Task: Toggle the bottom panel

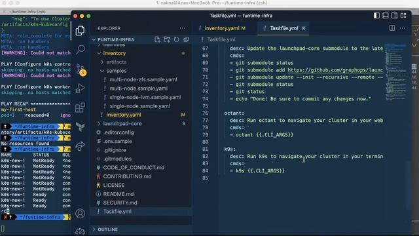Action: 386,16
